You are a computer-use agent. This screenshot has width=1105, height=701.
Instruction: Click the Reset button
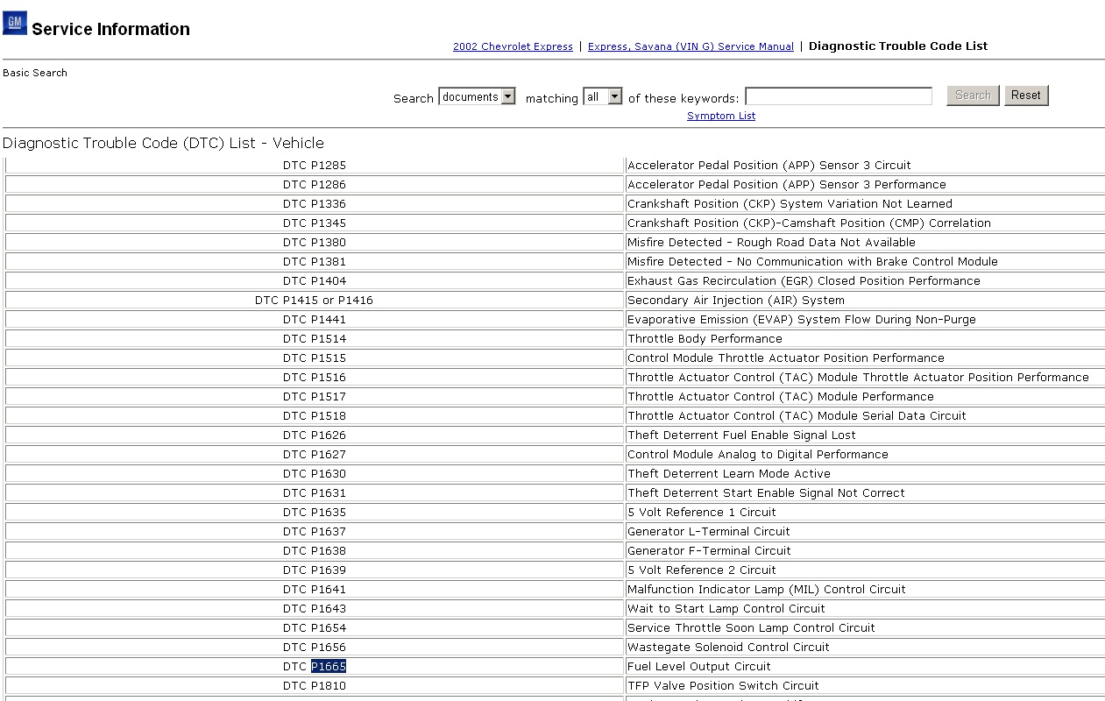tap(1026, 96)
